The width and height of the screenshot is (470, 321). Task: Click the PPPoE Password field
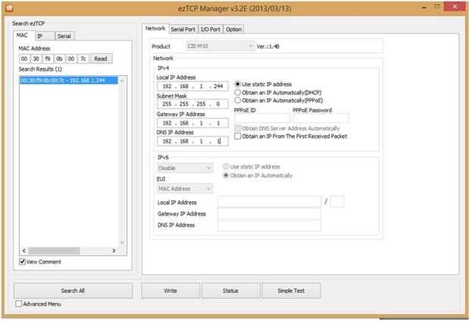[x=321, y=118]
